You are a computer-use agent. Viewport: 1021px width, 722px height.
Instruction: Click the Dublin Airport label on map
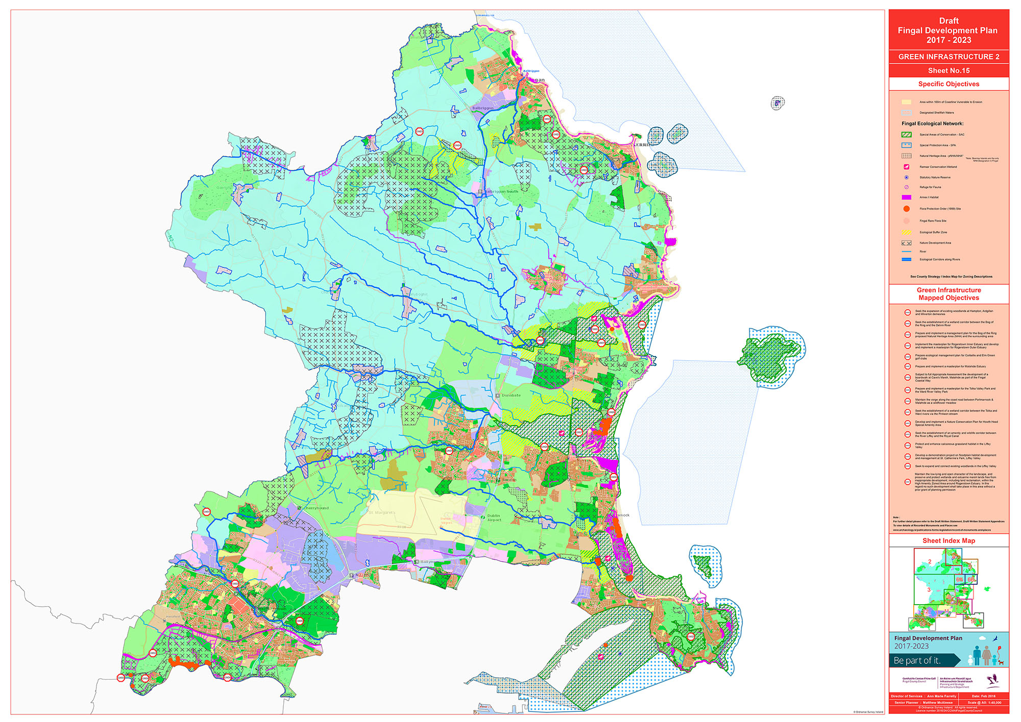click(494, 518)
